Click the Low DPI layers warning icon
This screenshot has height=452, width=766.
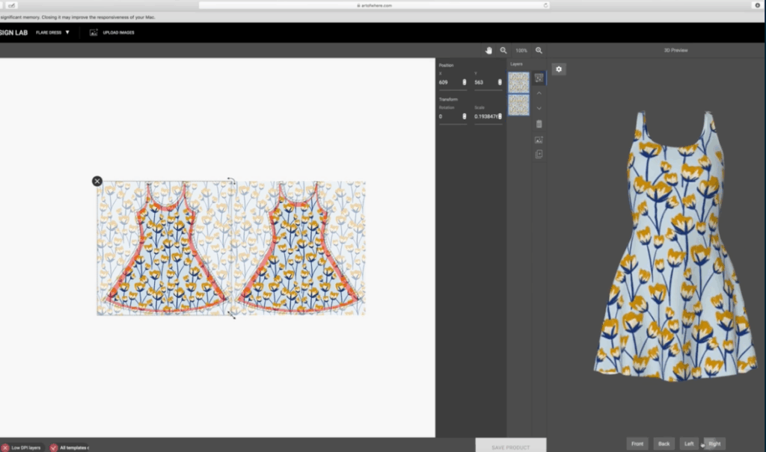point(5,448)
